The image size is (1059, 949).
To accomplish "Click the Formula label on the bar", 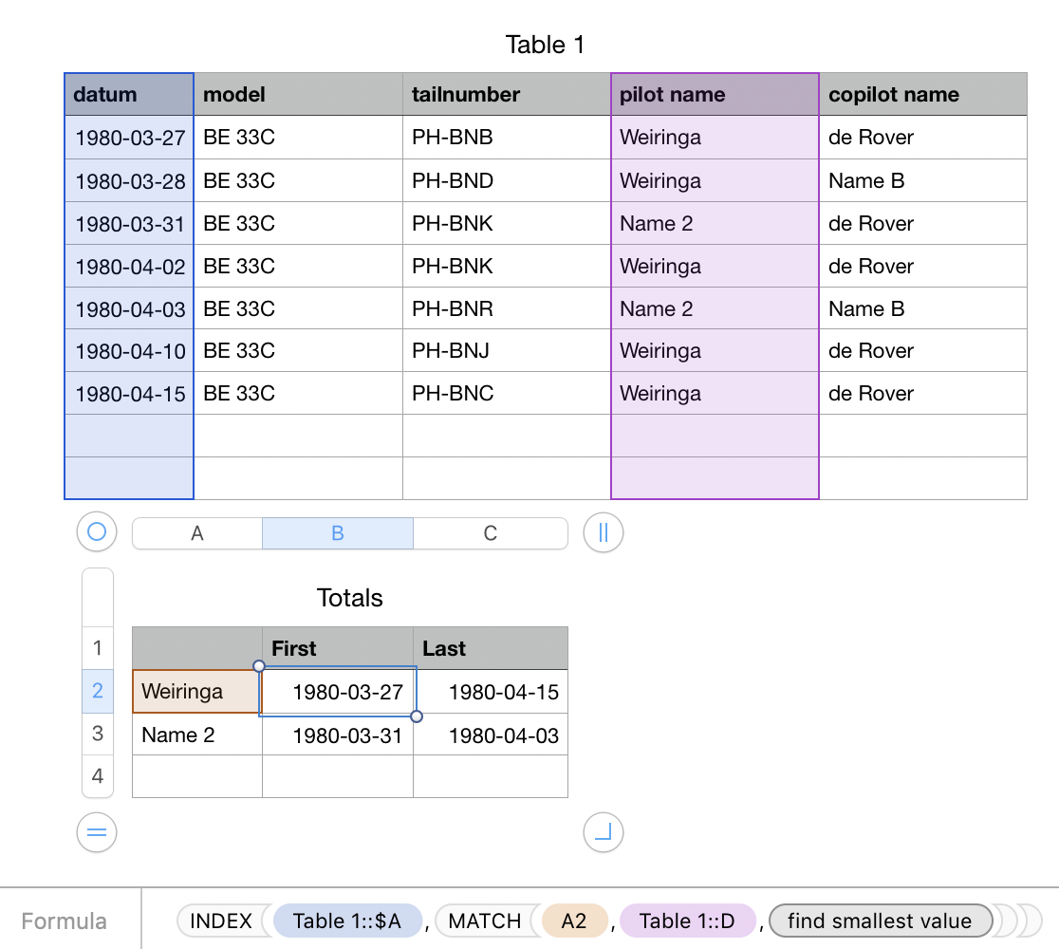I will tap(64, 920).
